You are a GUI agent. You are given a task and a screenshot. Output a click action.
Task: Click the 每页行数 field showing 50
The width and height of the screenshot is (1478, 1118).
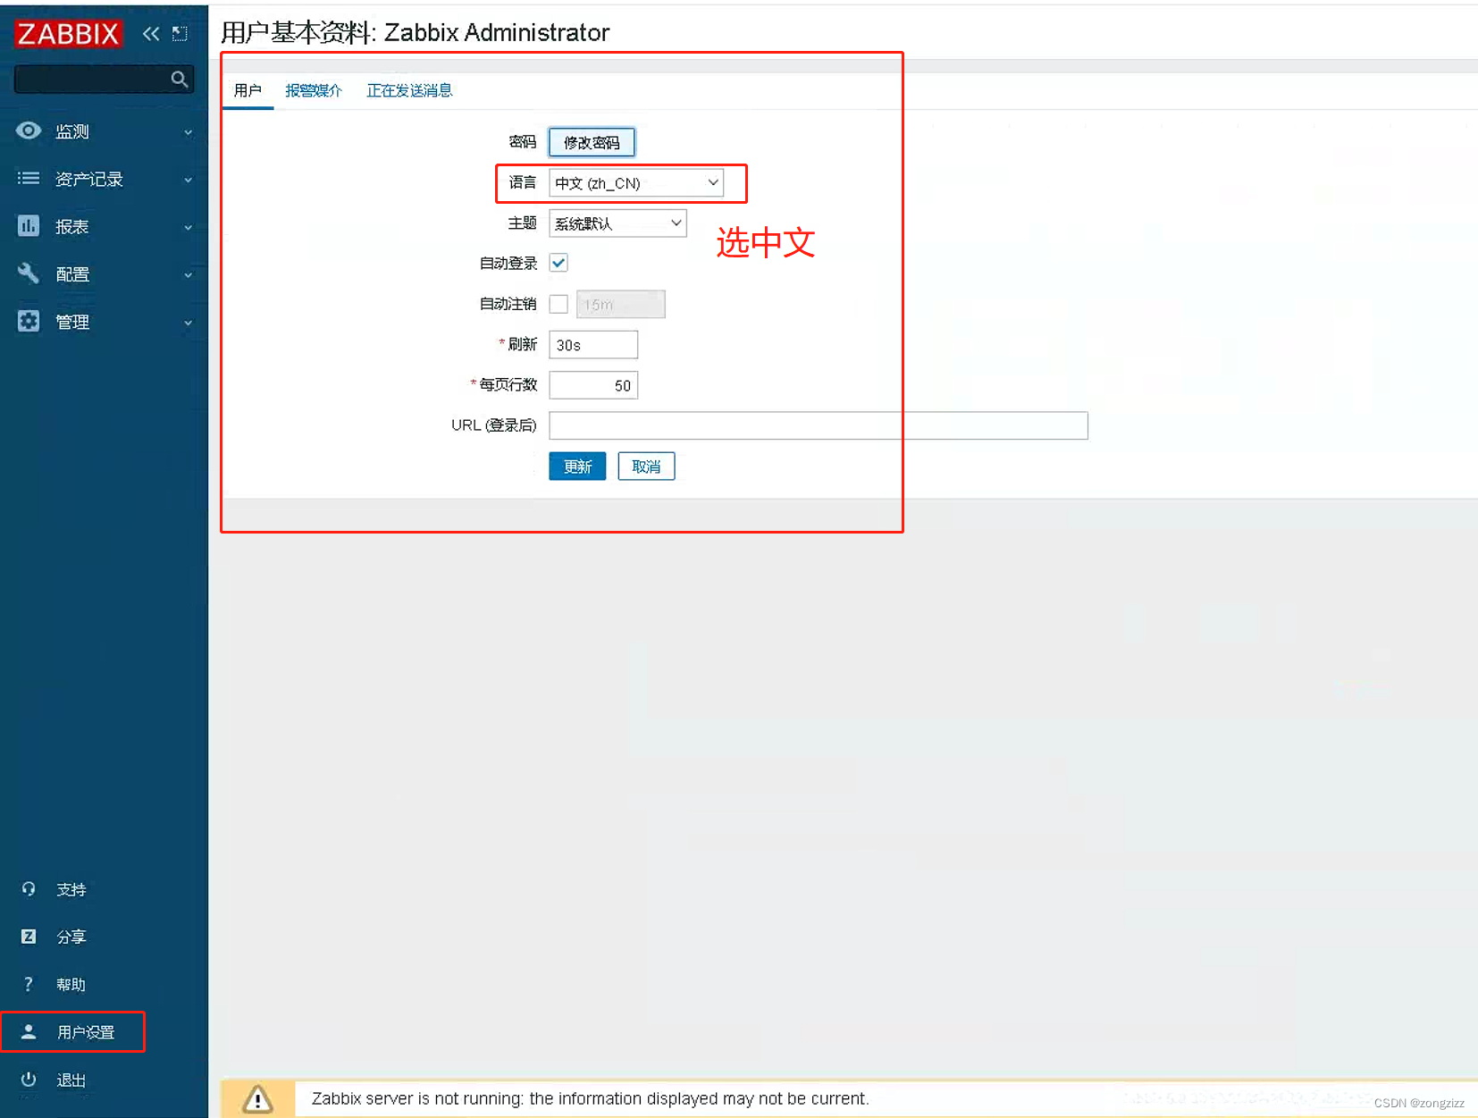pyautogui.click(x=593, y=385)
